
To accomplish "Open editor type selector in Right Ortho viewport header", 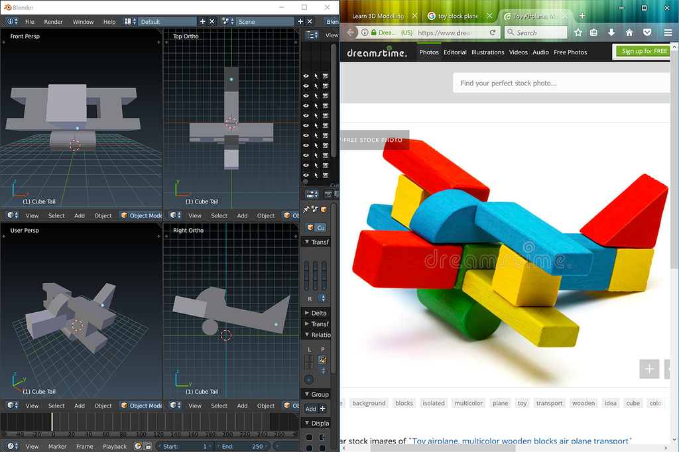I will [x=175, y=405].
